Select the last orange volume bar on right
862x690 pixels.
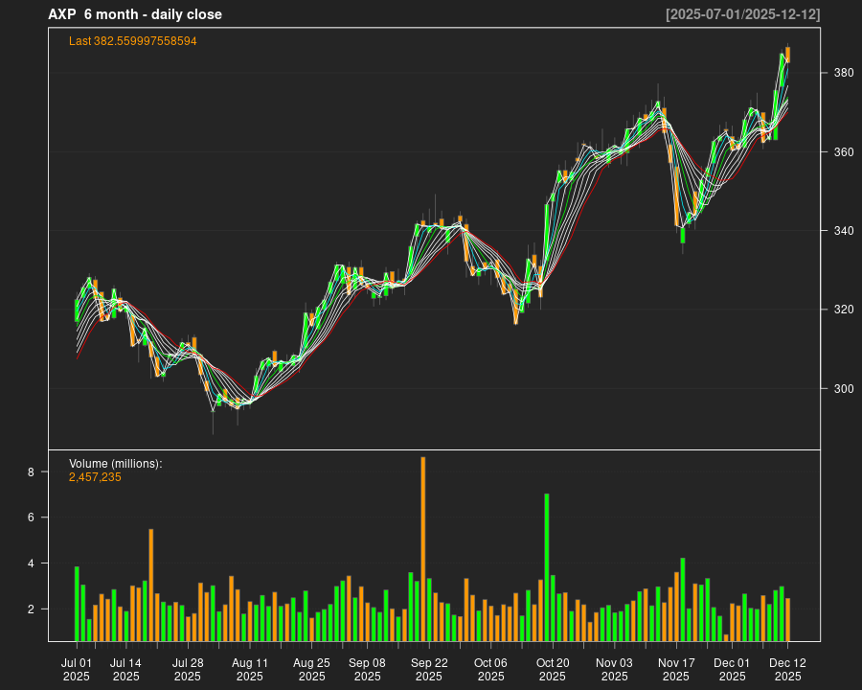tap(787, 619)
